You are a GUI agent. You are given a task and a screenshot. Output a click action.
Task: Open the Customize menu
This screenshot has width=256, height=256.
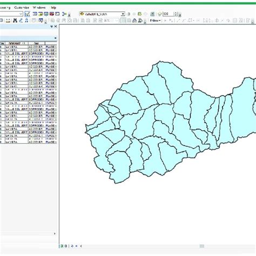[22, 8]
